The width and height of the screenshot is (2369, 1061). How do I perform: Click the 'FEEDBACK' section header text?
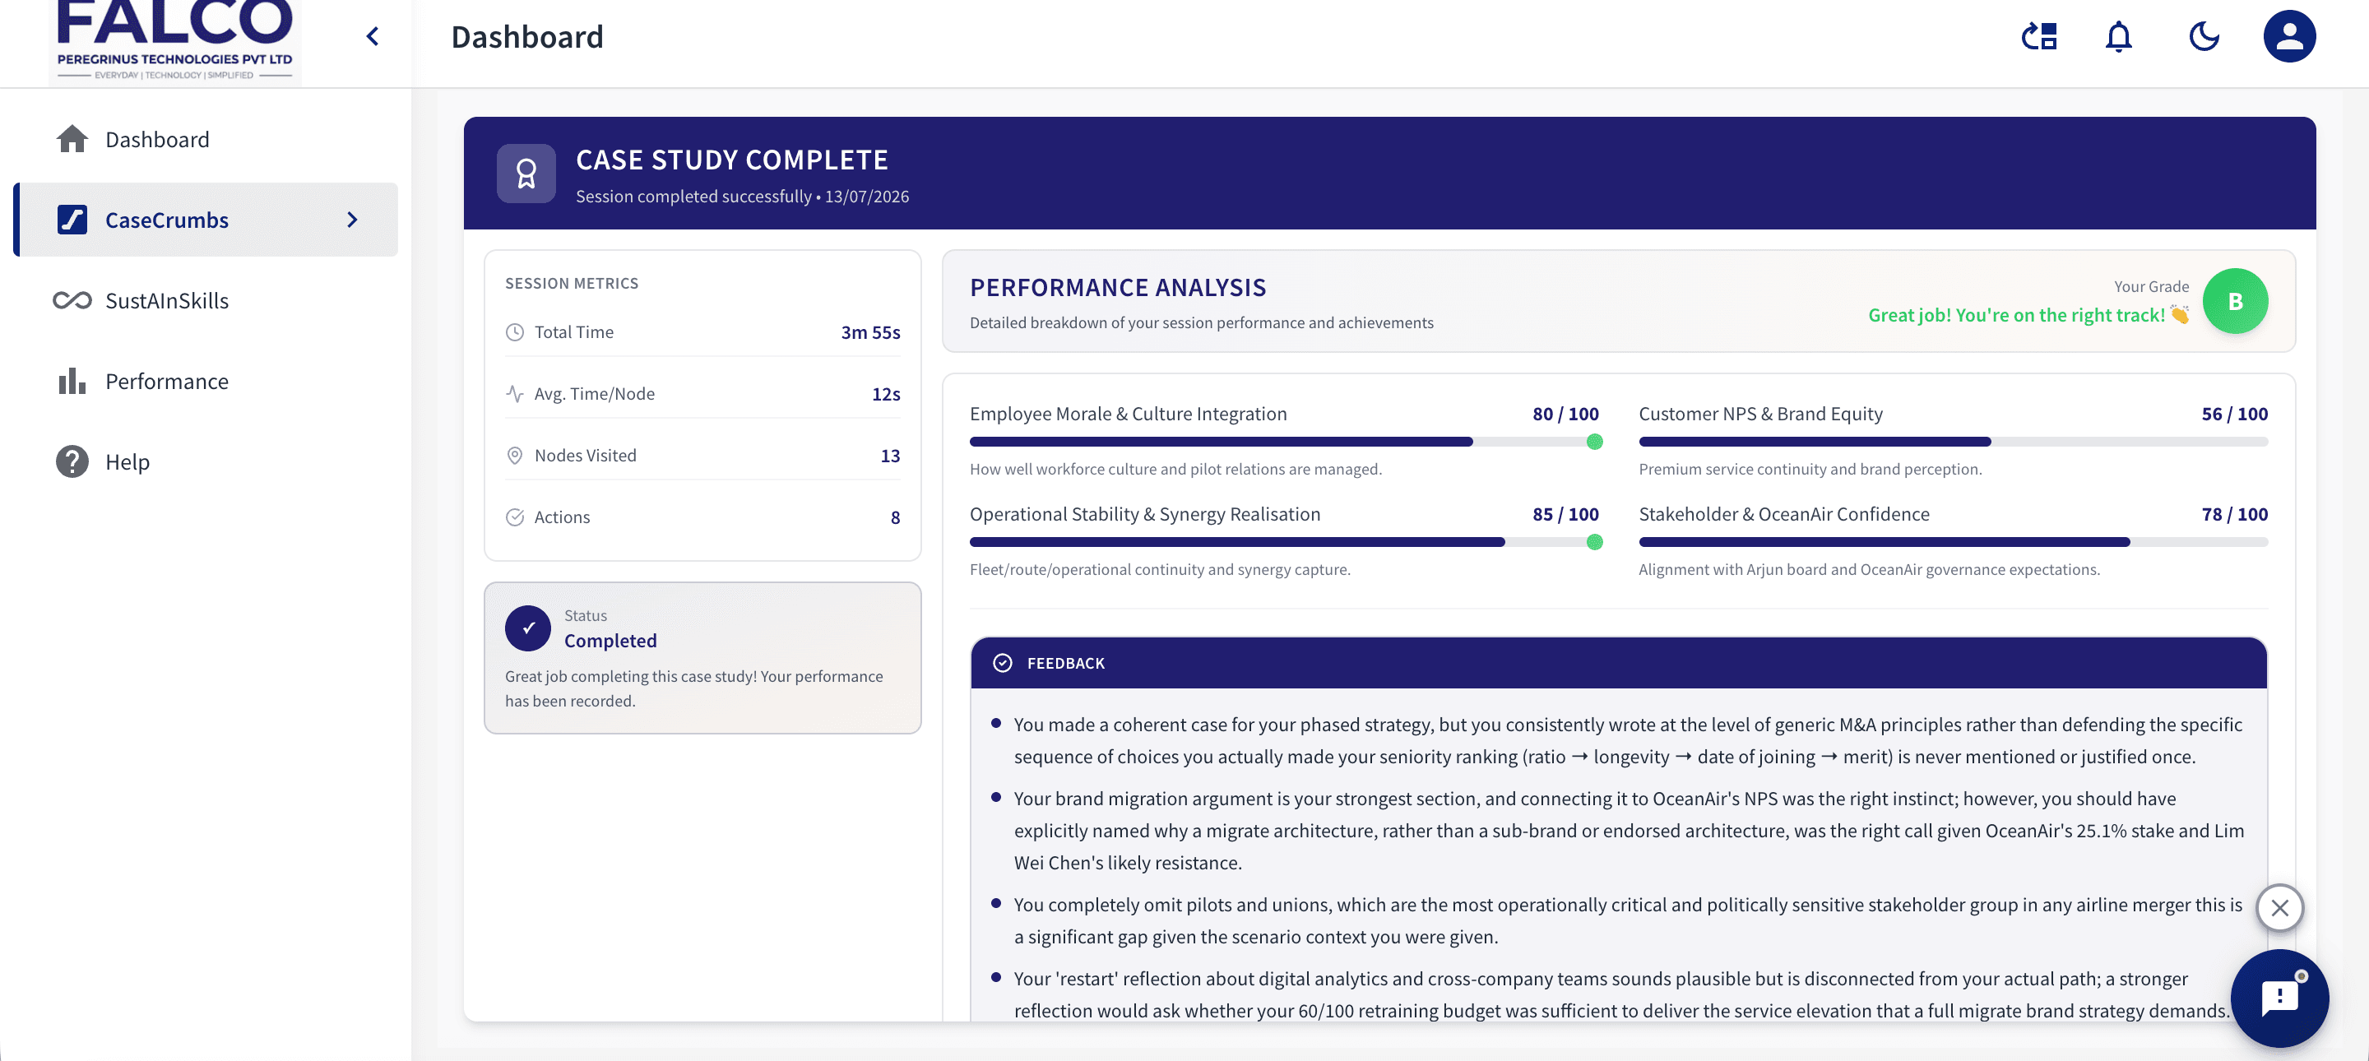[1065, 663]
